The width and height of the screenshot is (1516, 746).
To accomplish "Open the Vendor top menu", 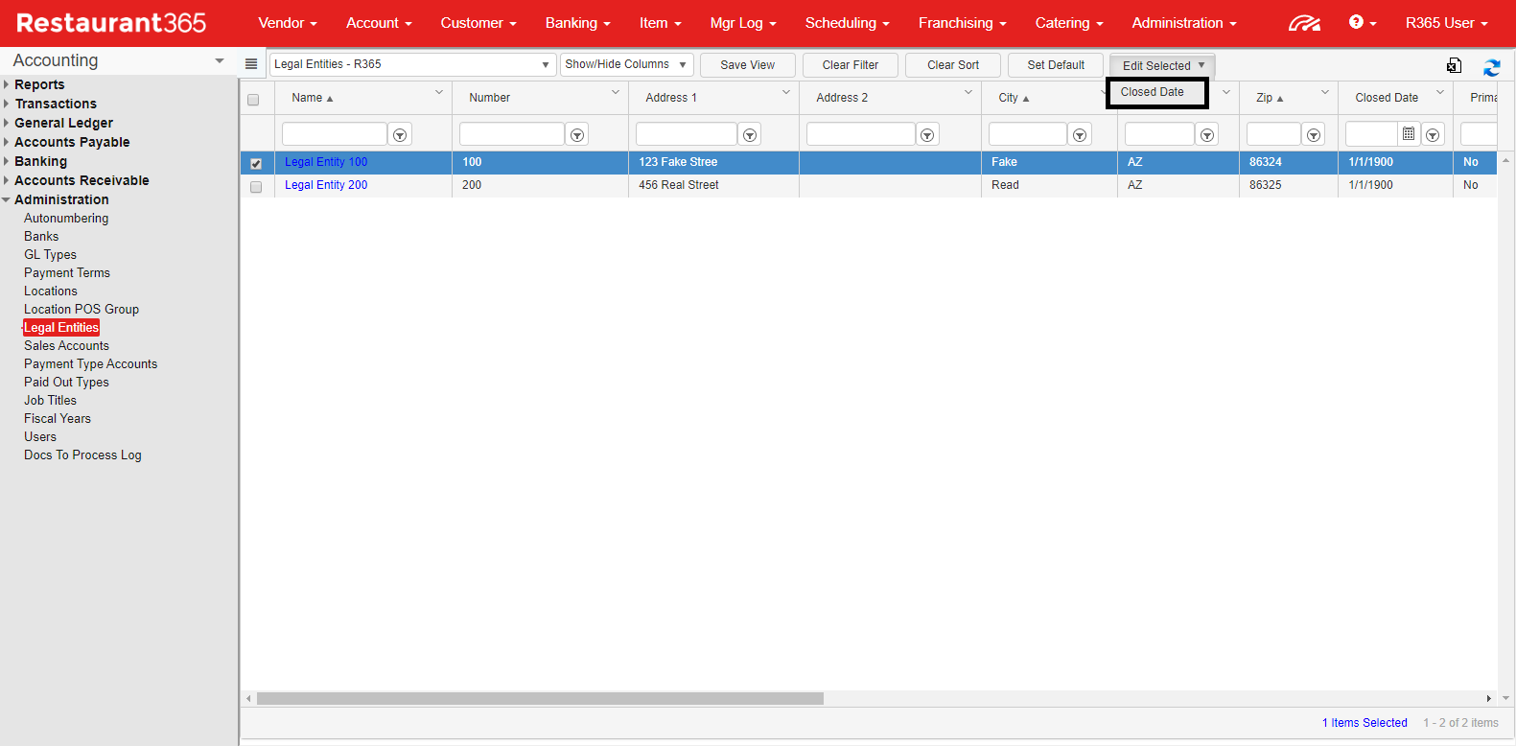I will tap(288, 23).
